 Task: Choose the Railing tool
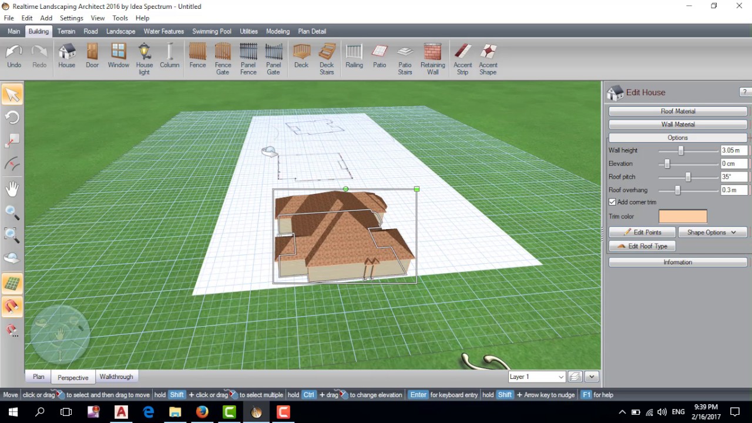[354, 57]
